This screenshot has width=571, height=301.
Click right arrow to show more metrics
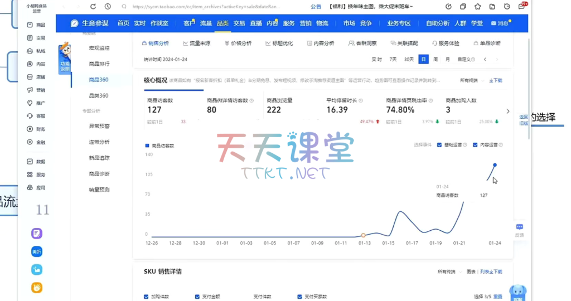[507, 111]
